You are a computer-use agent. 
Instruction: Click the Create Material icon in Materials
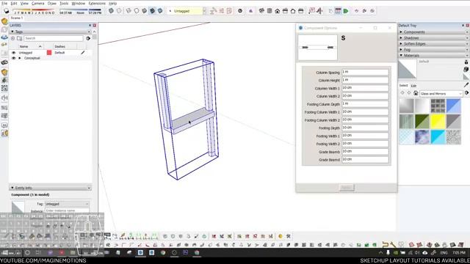coord(466,69)
